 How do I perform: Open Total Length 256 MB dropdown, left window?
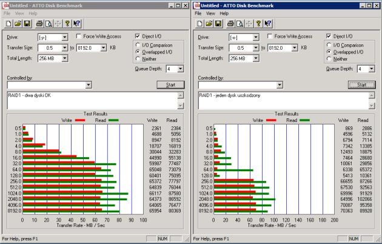64,58
